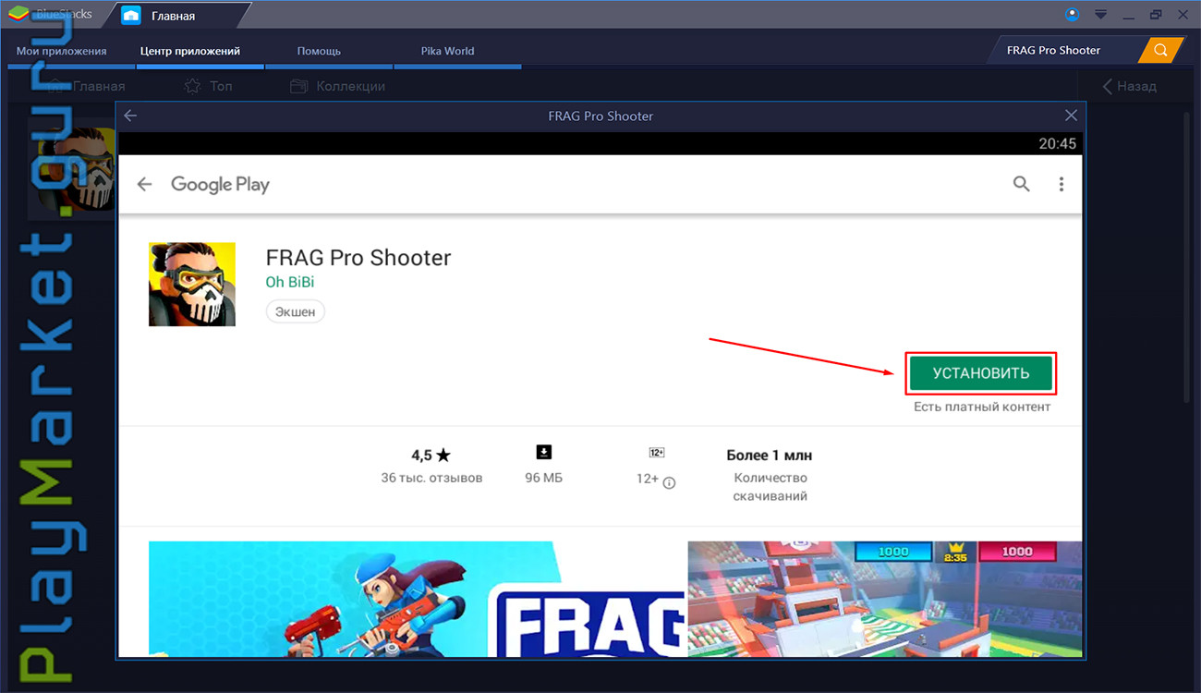Click the 20:45 clock in the status bar
The height and width of the screenshot is (693, 1201).
pos(1057,143)
